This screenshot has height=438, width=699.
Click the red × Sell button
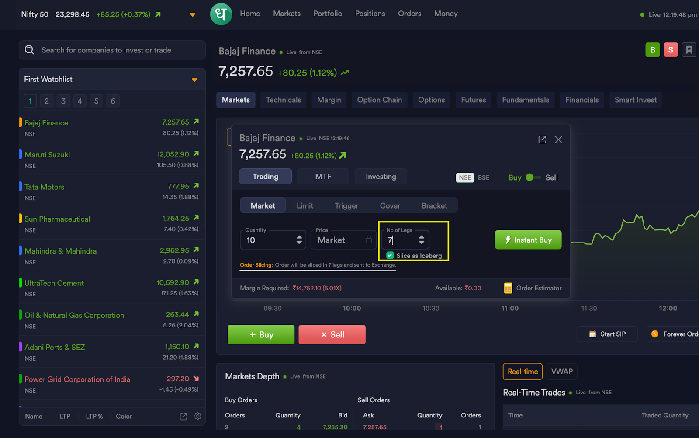tap(332, 334)
